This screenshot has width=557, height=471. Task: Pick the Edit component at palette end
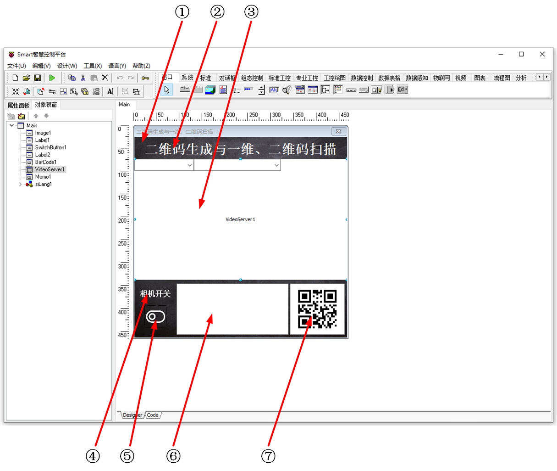pos(403,90)
